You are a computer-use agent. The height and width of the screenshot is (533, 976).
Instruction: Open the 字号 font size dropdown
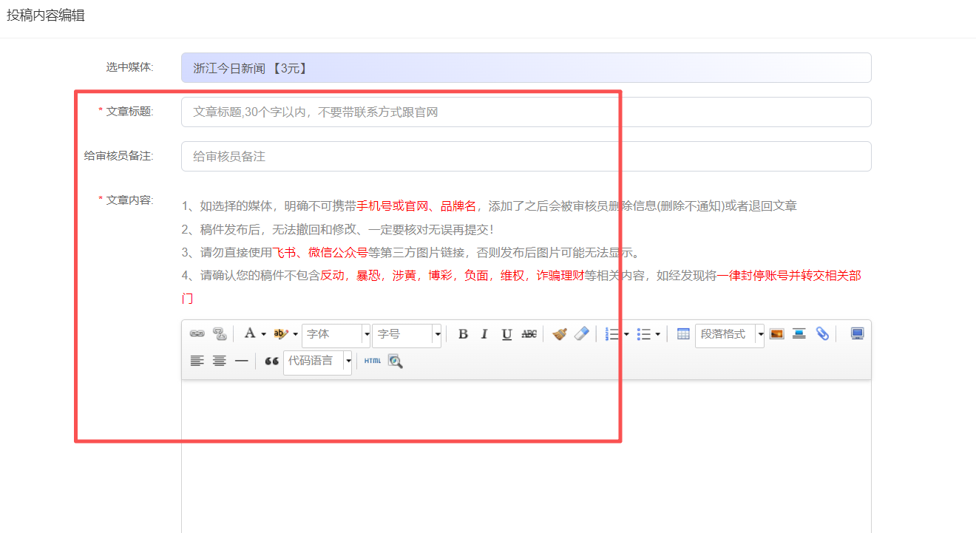(x=437, y=335)
